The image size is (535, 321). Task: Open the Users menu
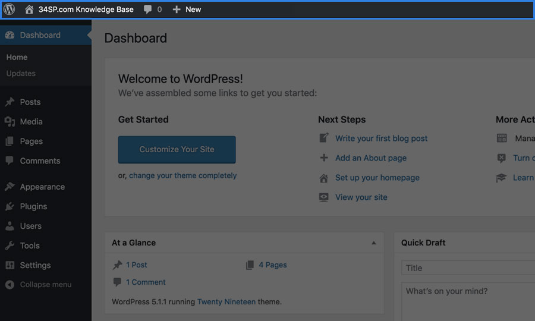click(x=31, y=226)
